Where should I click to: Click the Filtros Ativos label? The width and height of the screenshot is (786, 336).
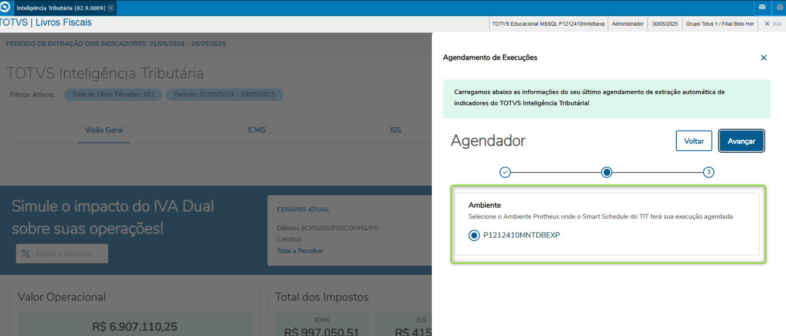[x=33, y=94]
